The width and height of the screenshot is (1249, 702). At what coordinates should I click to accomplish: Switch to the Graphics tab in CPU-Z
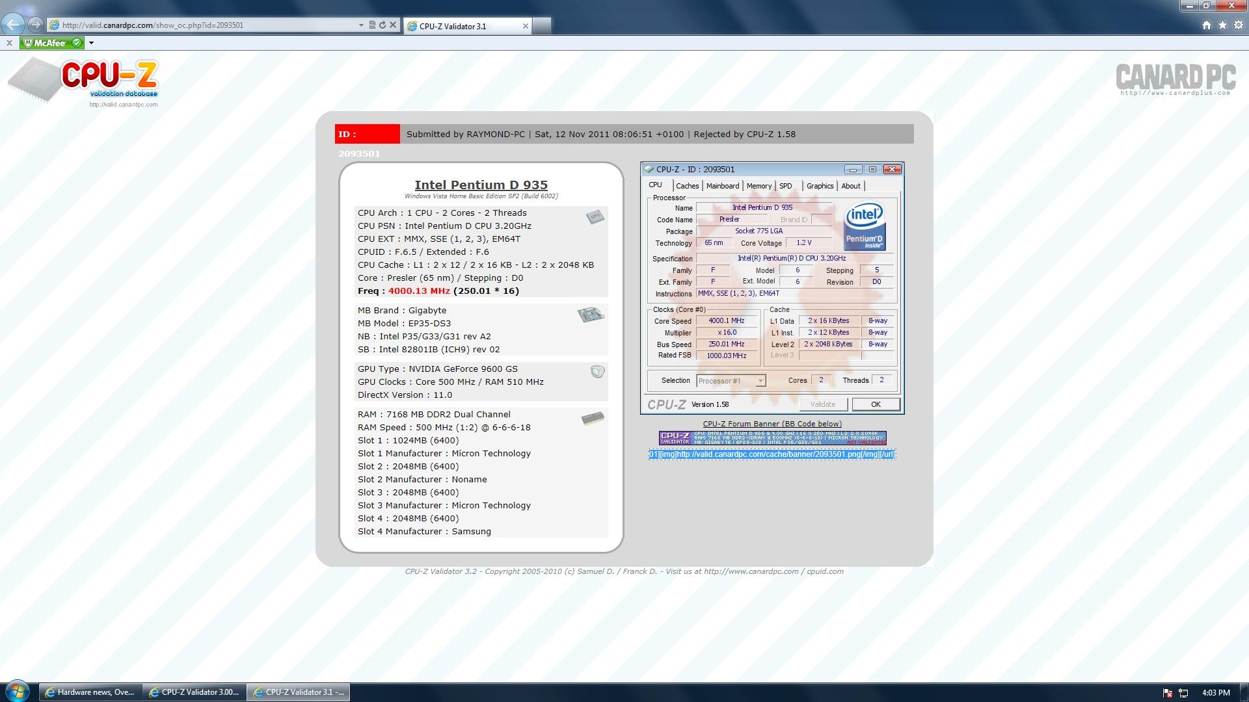(820, 186)
